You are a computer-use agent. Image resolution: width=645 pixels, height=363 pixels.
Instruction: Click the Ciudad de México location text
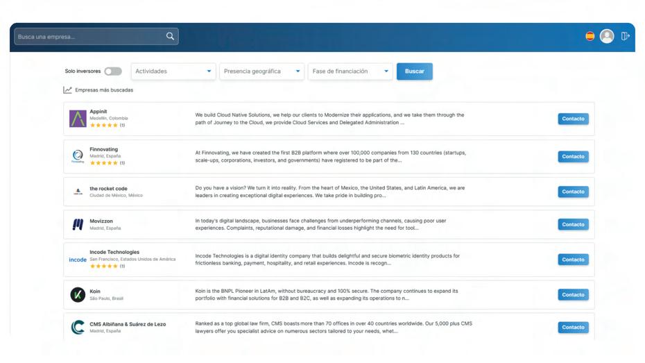116,196
